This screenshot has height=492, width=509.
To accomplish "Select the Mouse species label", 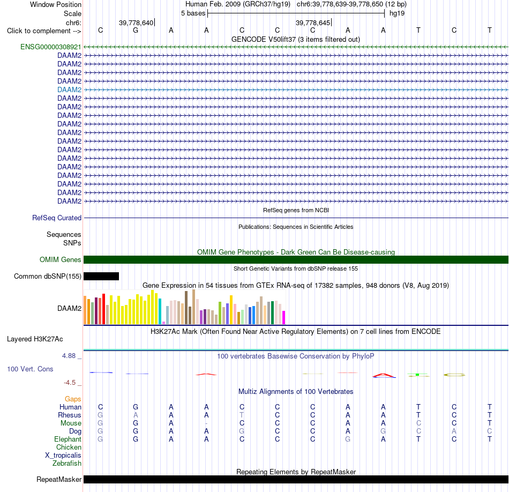I will [x=71, y=423].
